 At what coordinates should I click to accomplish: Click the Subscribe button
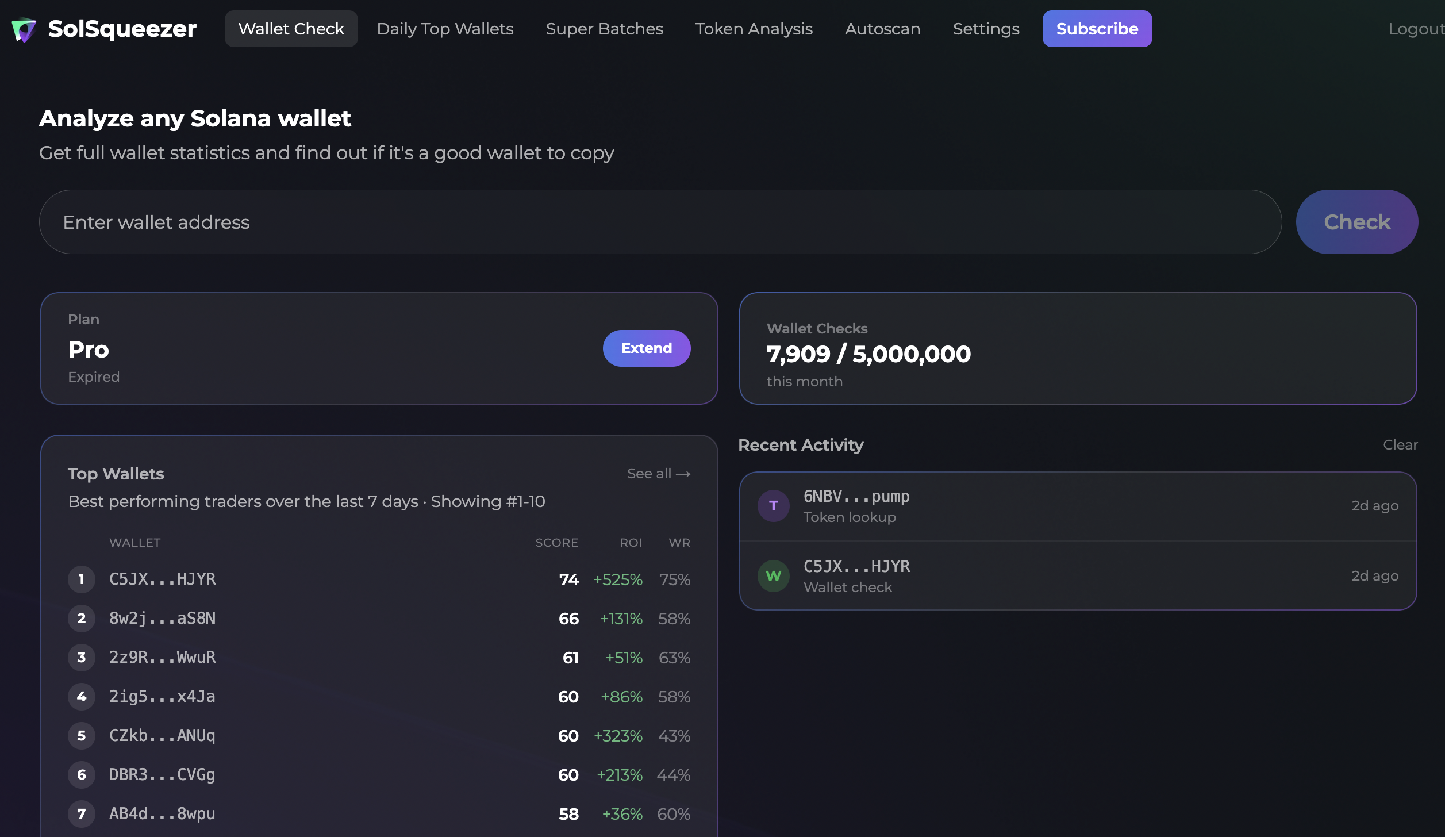(1096, 28)
